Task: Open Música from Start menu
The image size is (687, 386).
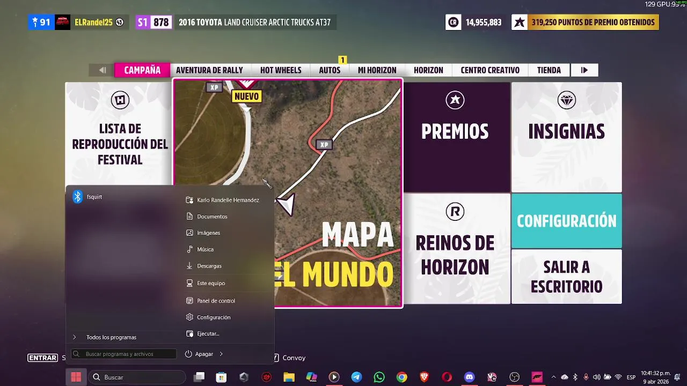Action: [x=200, y=249]
